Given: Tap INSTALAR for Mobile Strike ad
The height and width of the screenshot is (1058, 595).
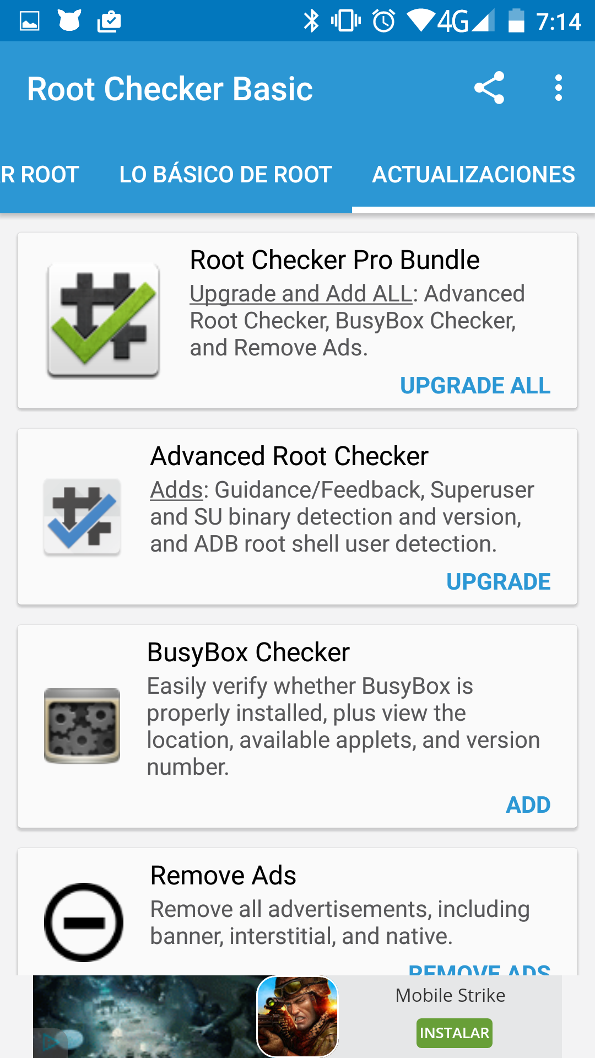Looking at the screenshot, I should click(x=454, y=1033).
